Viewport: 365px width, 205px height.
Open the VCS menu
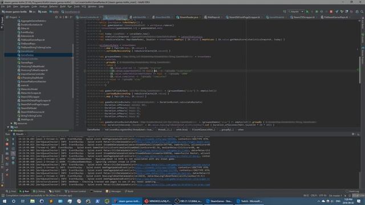click(x=84, y=6)
